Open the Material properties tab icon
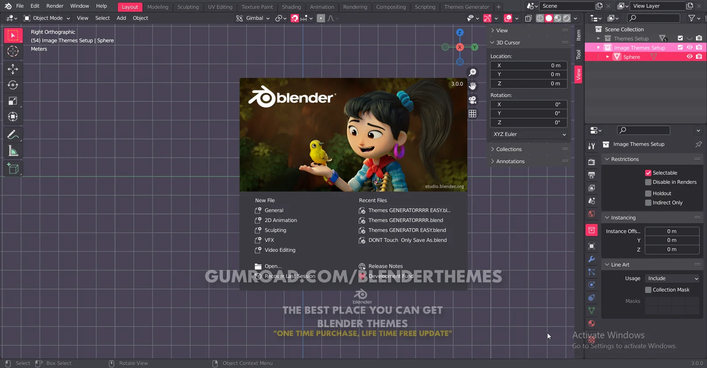This screenshot has width=707, height=368. coord(592,323)
